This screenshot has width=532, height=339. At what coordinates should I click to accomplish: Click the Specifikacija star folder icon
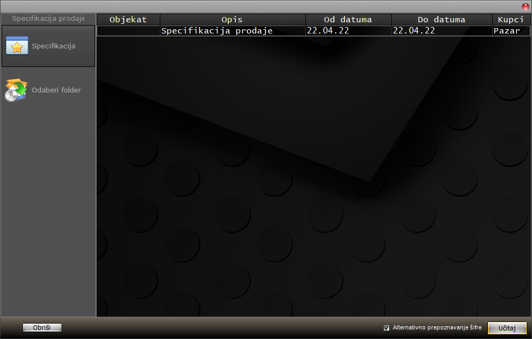click(17, 46)
